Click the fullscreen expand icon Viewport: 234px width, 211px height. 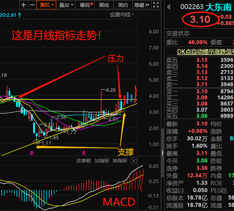[156, 5]
